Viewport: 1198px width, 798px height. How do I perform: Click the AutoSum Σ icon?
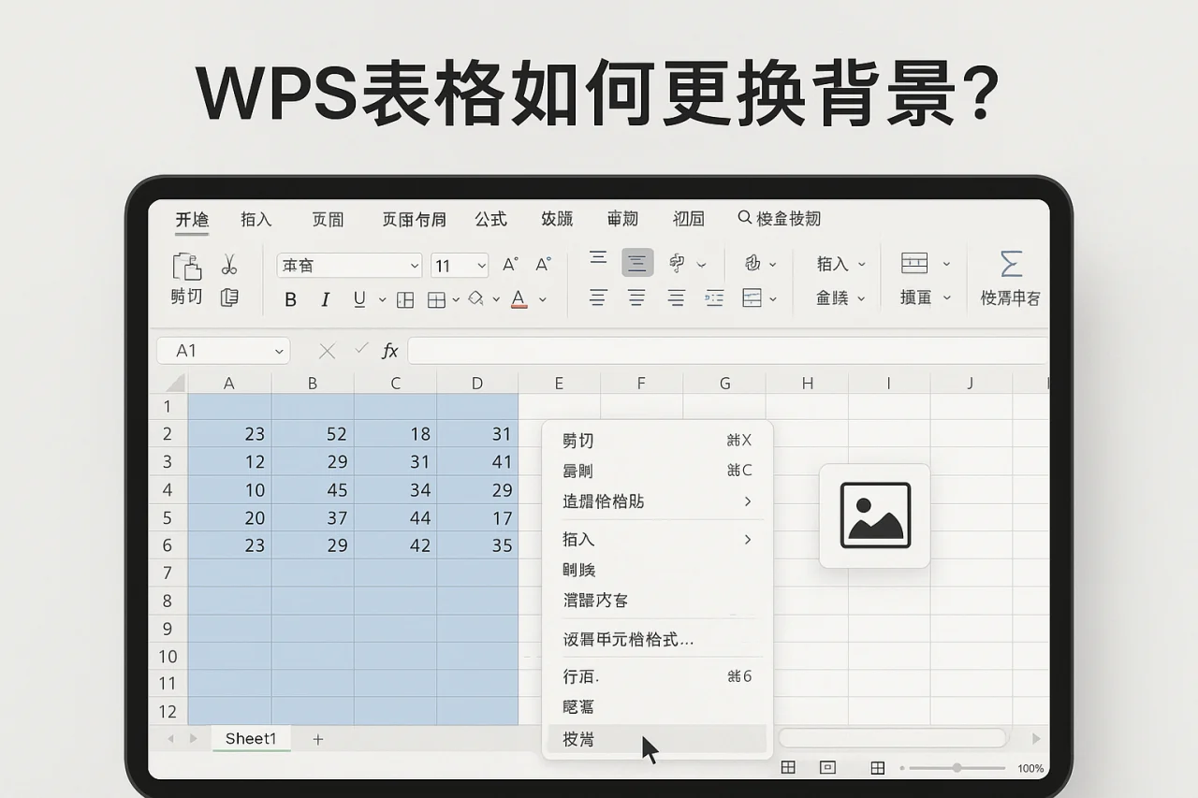[x=1011, y=265]
